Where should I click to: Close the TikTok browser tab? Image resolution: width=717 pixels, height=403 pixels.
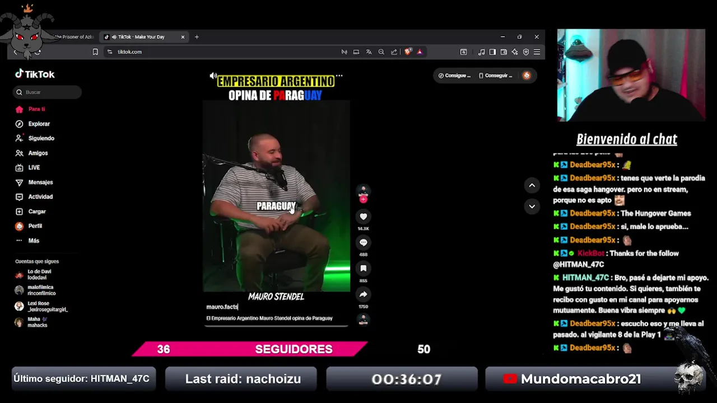(x=183, y=37)
